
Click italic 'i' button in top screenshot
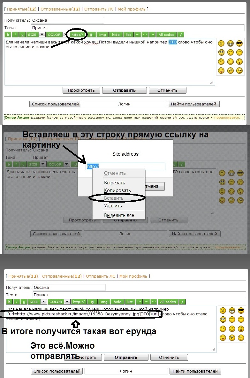pyautogui.click(x=15, y=35)
